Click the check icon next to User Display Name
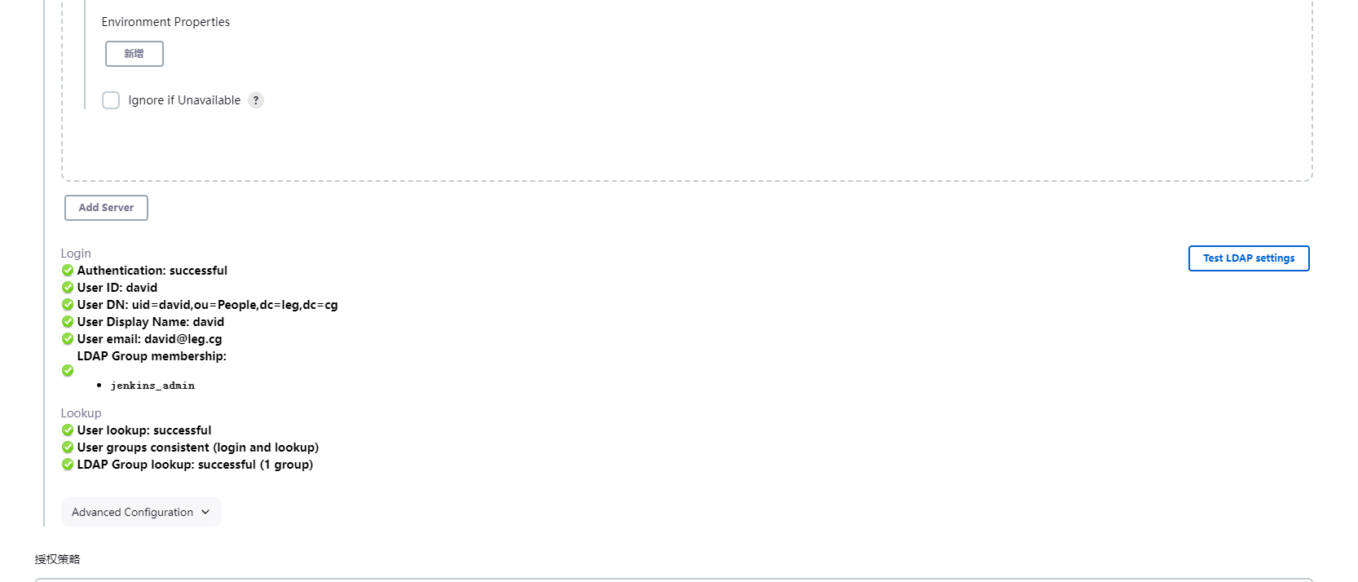The width and height of the screenshot is (1358, 582). [x=68, y=322]
